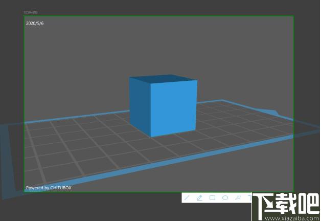Click the cube's shaded left side face
The image size is (321, 221).
coord(140,106)
